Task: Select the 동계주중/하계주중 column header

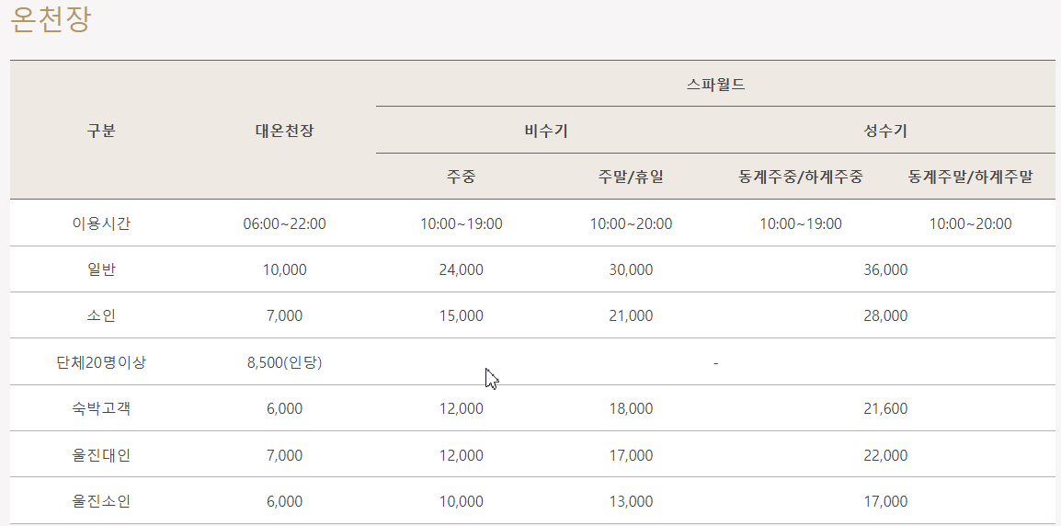Action: click(801, 177)
